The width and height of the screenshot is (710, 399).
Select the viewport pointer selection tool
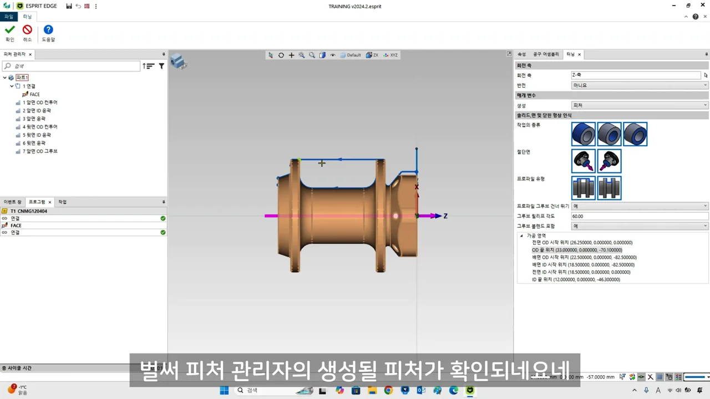(x=271, y=55)
